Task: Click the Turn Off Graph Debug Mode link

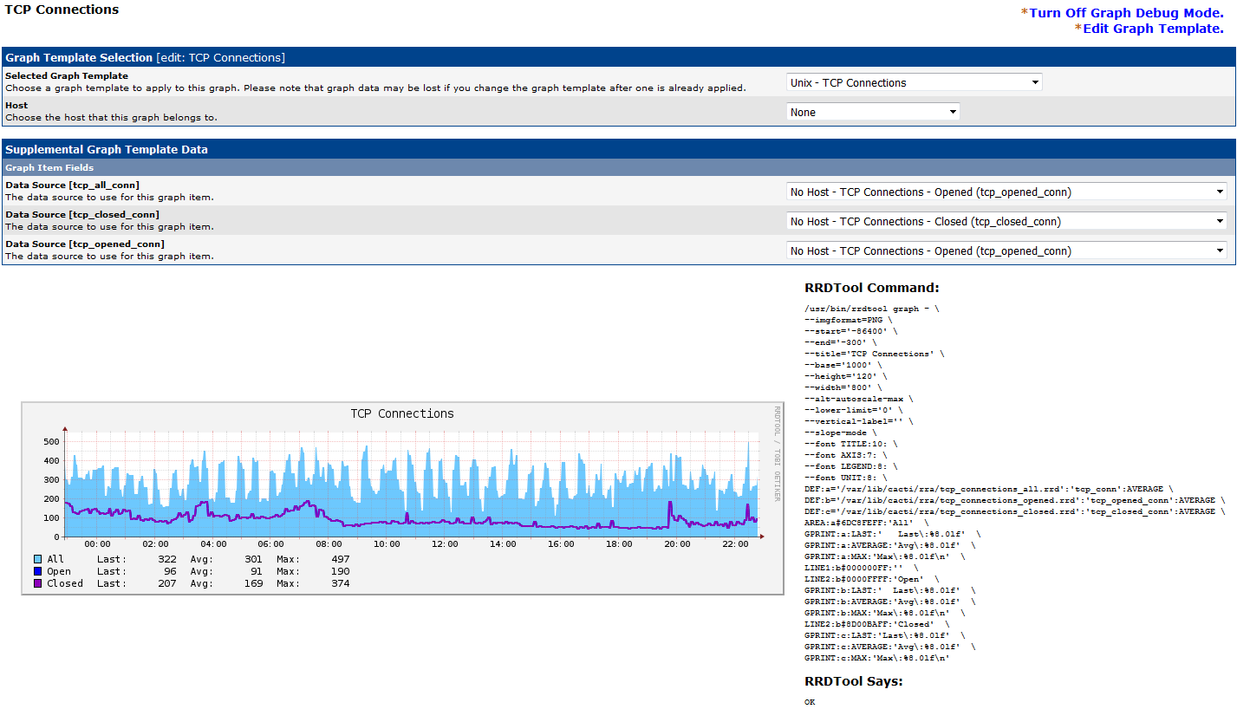Action: [1126, 13]
